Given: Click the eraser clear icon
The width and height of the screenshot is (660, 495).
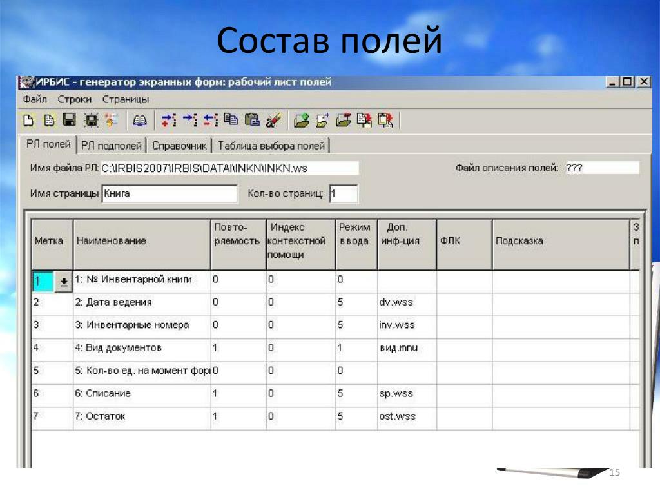Looking at the screenshot, I should pyautogui.click(x=273, y=121).
